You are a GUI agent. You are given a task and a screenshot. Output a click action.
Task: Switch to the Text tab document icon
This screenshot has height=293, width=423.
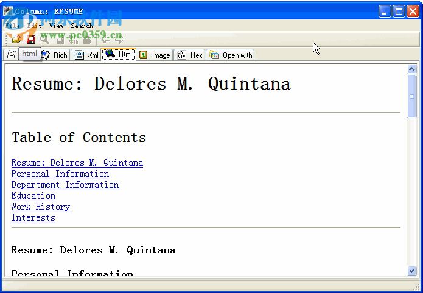12,55
